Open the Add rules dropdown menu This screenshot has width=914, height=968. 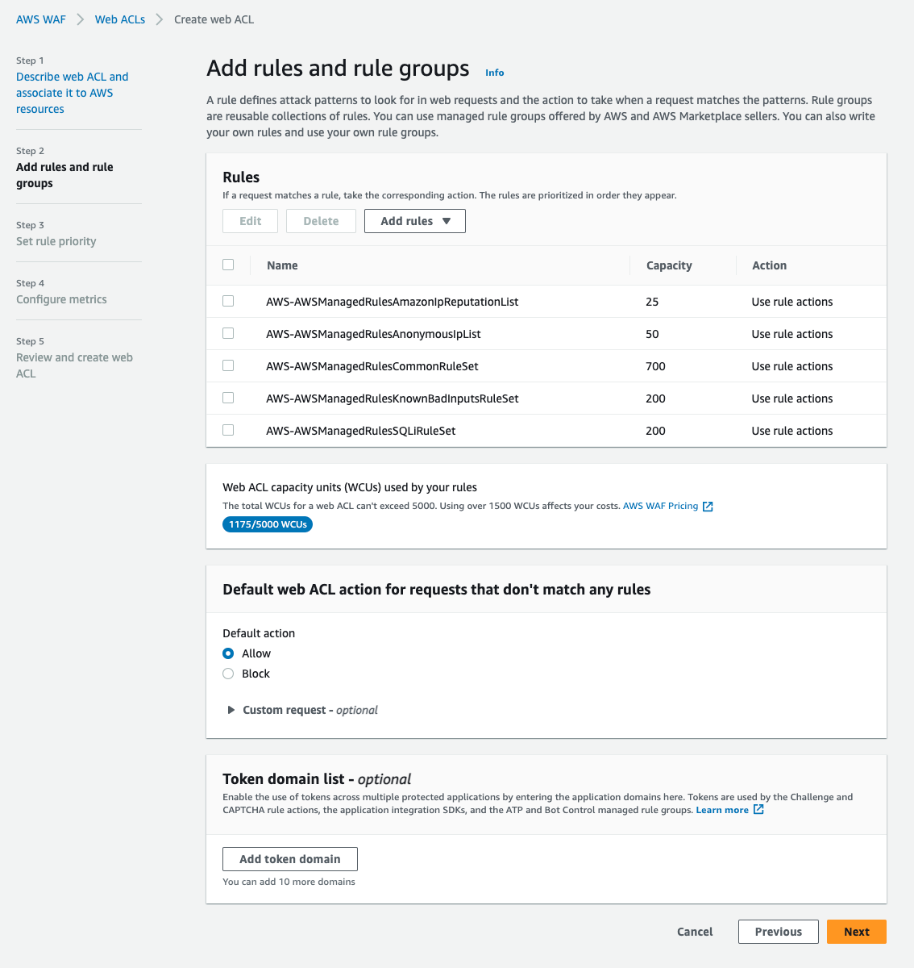(x=415, y=221)
